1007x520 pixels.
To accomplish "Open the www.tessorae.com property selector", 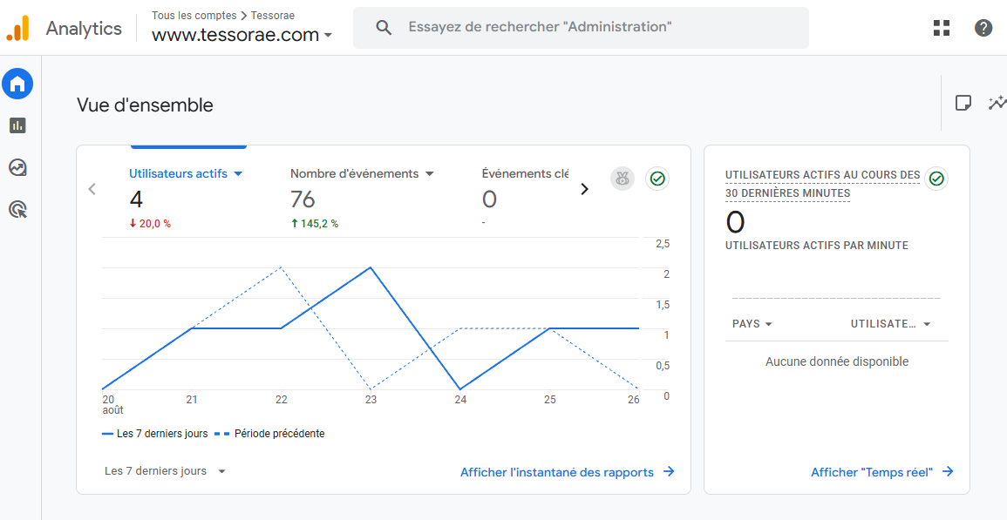I will 242,35.
